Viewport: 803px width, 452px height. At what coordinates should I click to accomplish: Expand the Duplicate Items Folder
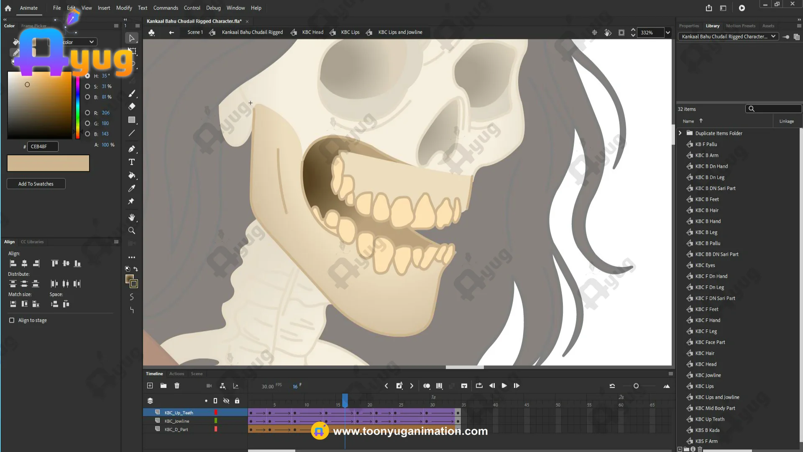coord(680,133)
